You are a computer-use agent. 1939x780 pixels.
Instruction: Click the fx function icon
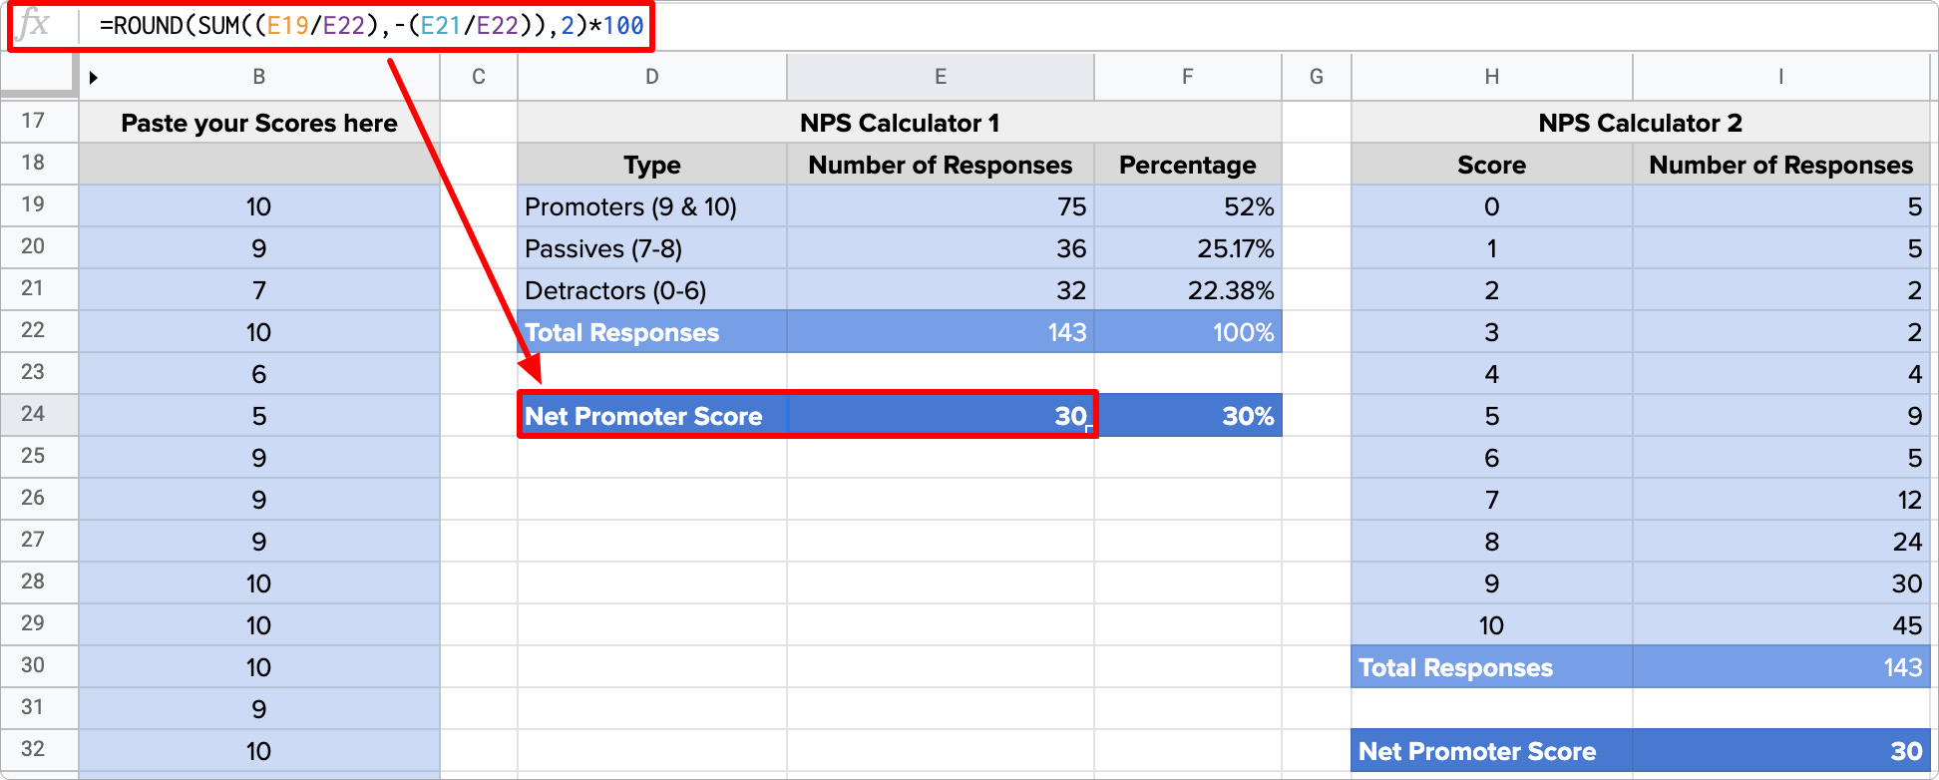(x=34, y=24)
